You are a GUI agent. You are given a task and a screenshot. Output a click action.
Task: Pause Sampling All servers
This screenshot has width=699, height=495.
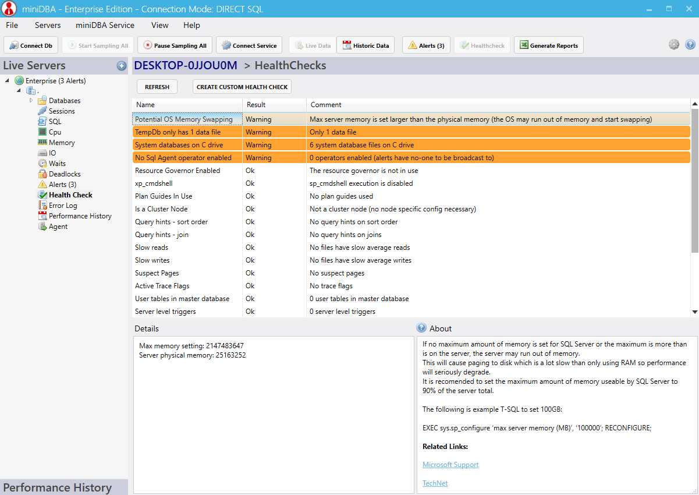click(174, 45)
